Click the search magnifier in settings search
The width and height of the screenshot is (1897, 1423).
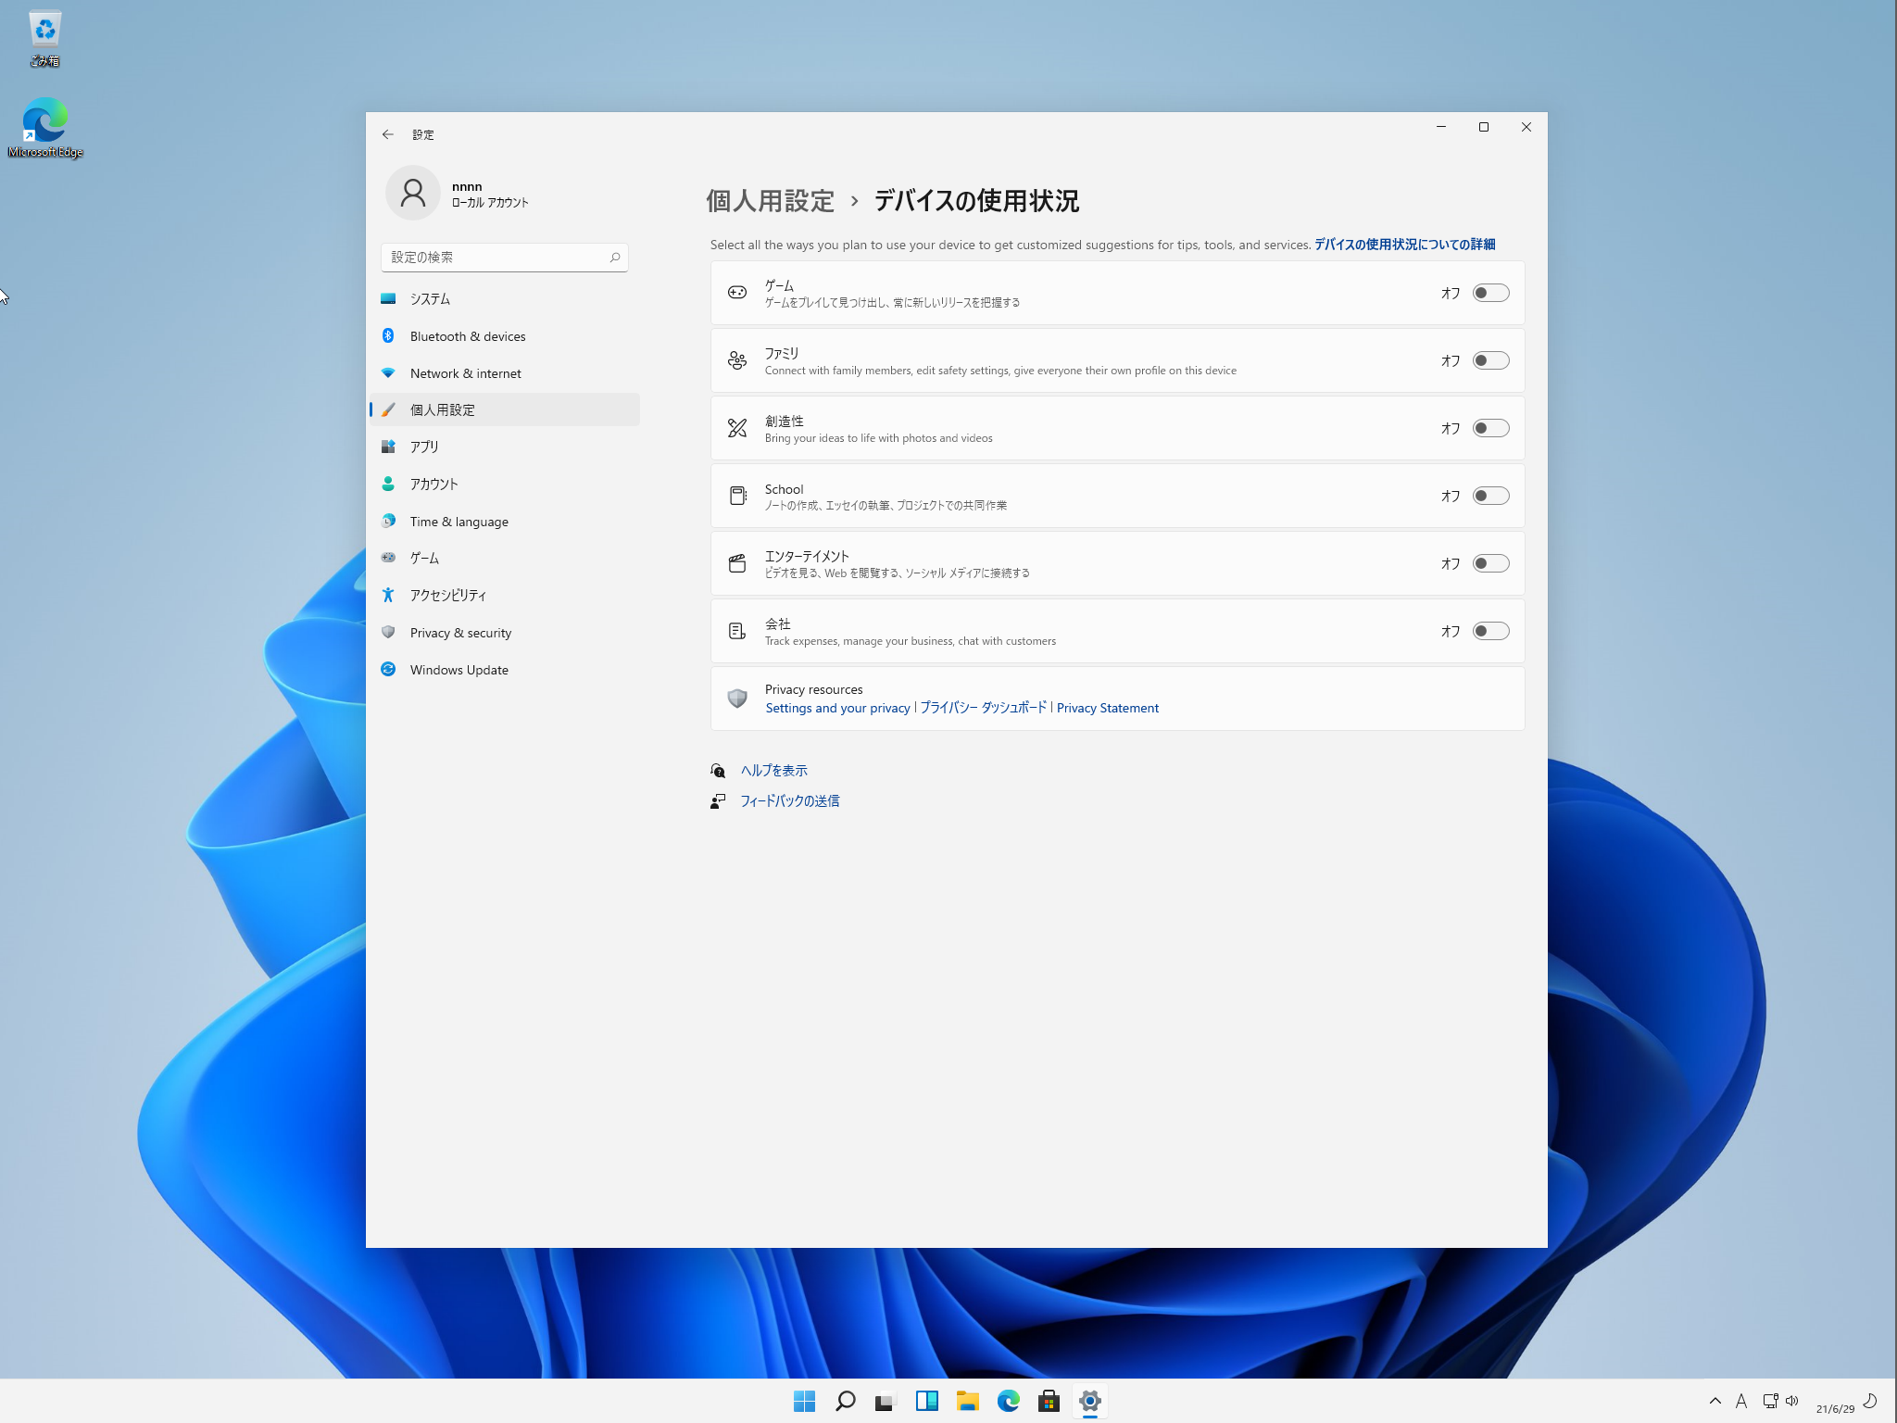614,258
